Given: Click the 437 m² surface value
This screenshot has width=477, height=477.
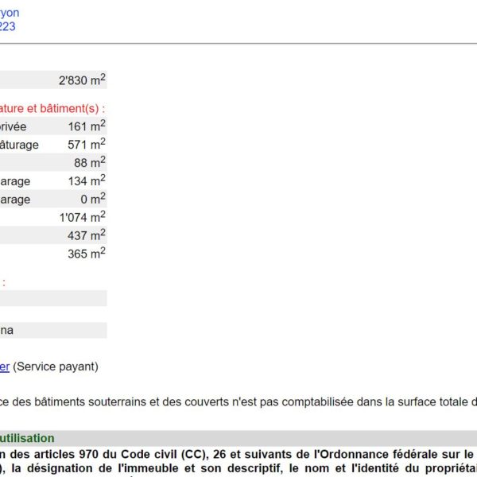Looking at the screenshot, I should click(87, 235).
